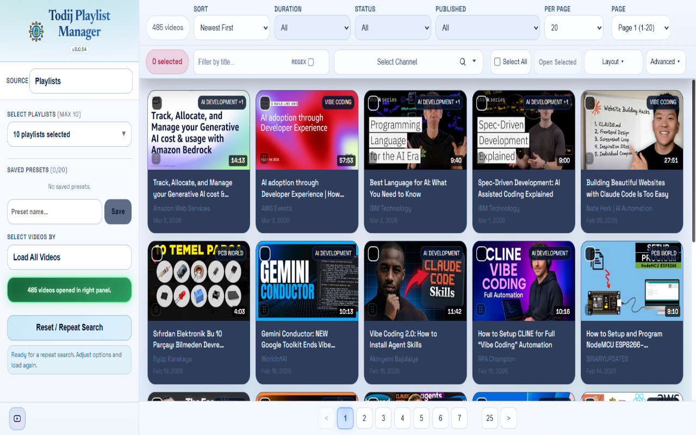Screen dimensions: 696x435
Task: Tick checkbox on Amazon Bedrock video card
Action: (x=157, y=103)
